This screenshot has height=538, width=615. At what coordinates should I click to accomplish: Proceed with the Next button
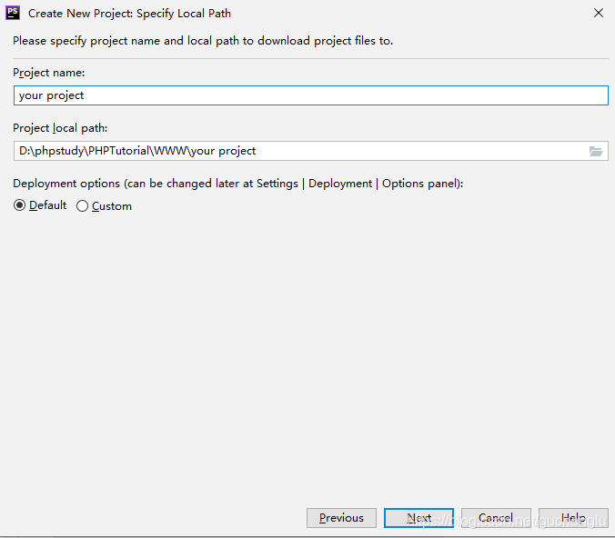(x=418, y=518)
